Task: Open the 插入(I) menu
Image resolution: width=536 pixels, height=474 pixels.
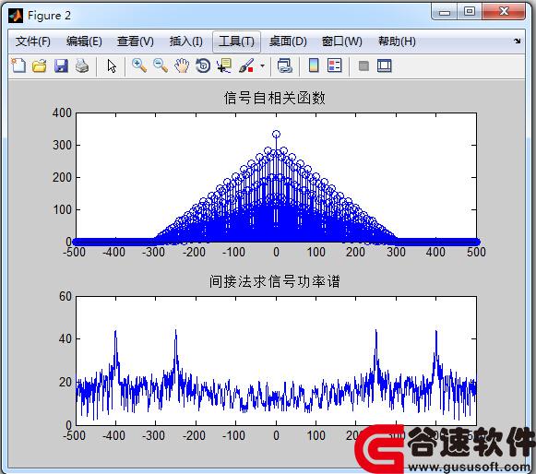Action: (x=186, y=41)
